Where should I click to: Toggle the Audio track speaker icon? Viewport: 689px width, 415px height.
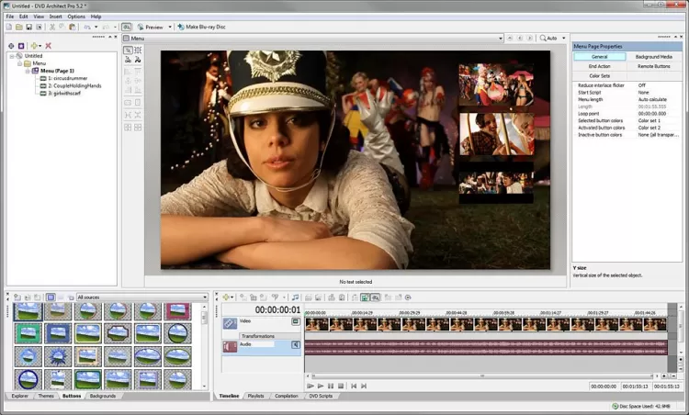coord(295,345)
